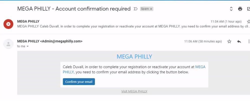Screen dimensions: 250x101
Task: Follow the 'Visit MEGA PHILLY' link
Action: point(134,91)
